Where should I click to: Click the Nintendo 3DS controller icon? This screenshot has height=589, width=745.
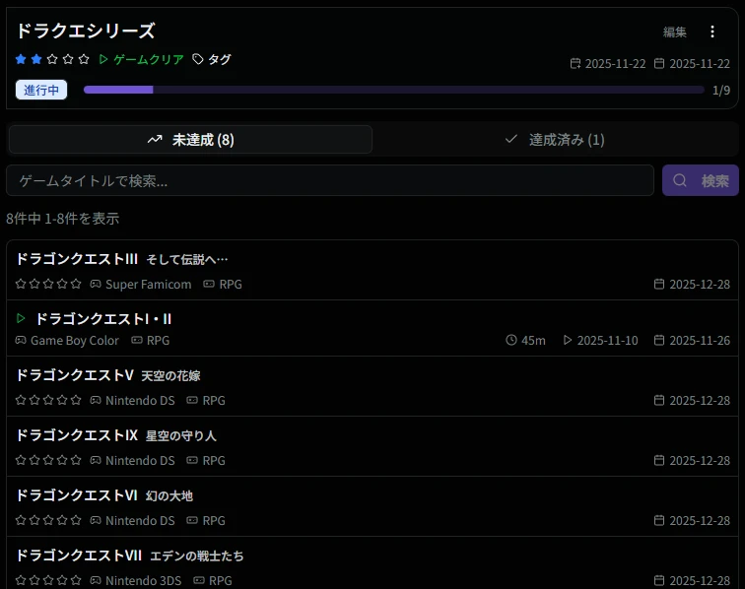[96, 580]
